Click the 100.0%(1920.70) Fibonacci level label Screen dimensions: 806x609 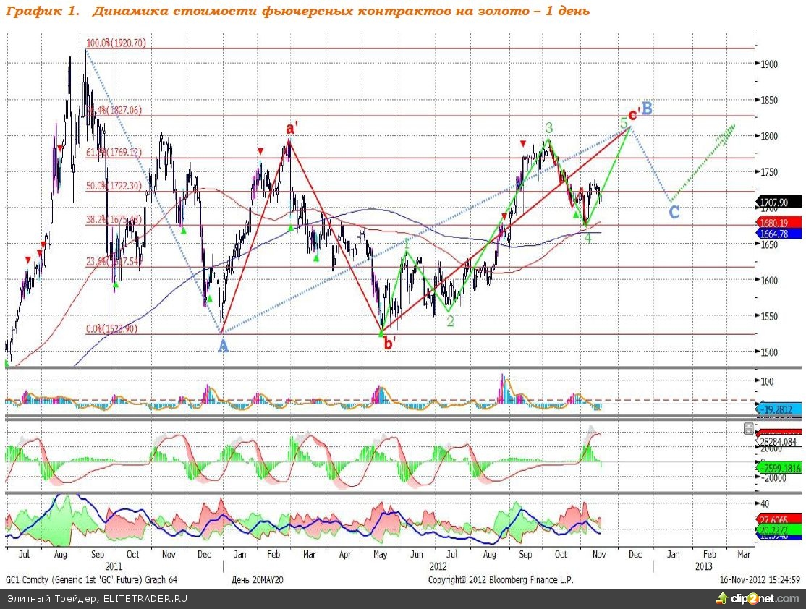[x=116, y=43]
